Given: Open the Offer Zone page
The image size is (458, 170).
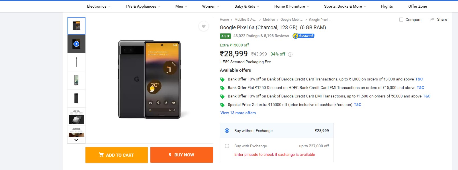Looking at the screenshot, I should click(x=418, y=6).
